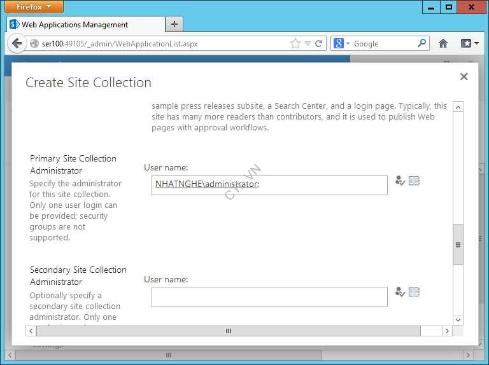Viewport: 489px width, 365px height.
Task: Open a new tab with plus button
Action: [174, 24]
